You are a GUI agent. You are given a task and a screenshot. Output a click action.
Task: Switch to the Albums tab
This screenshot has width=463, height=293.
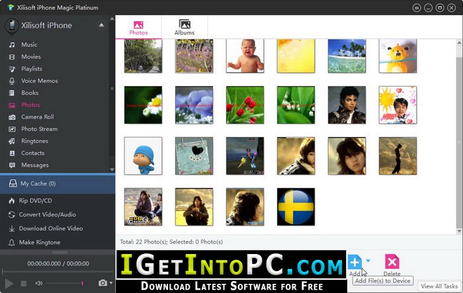click(185, 27)
